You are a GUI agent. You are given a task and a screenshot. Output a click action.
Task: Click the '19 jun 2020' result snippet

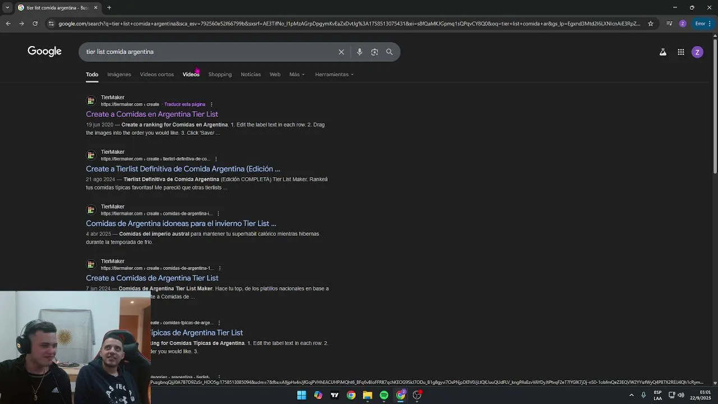[205, 128]
